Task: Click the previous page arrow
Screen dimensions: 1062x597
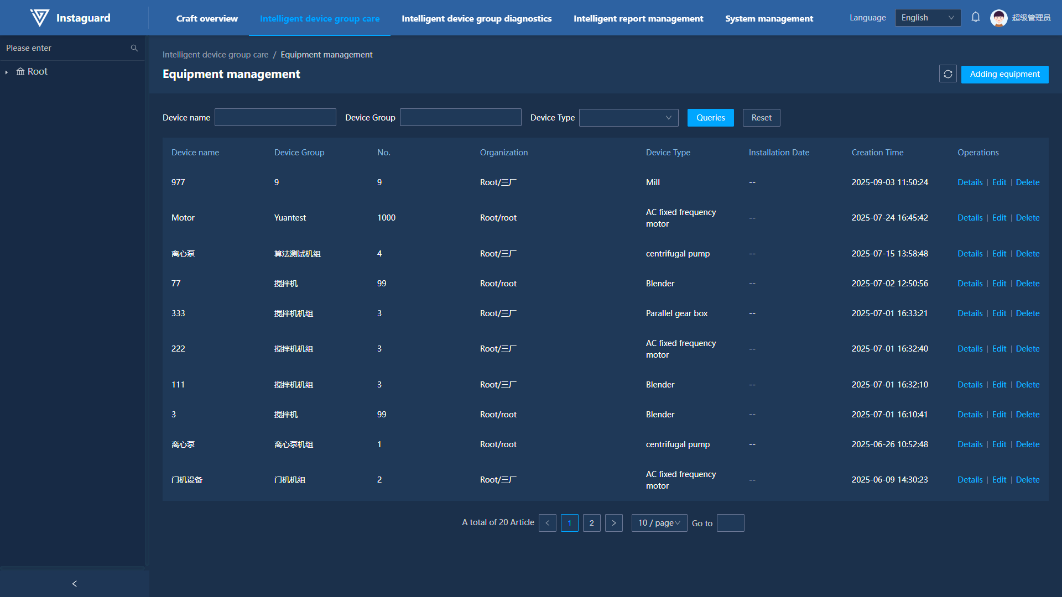Action: [x=548, y=523]
